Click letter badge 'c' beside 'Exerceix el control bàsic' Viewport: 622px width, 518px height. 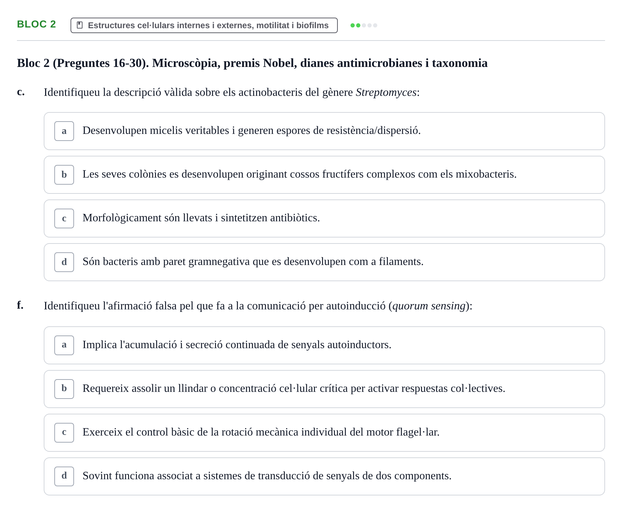(x=64, y=433)
